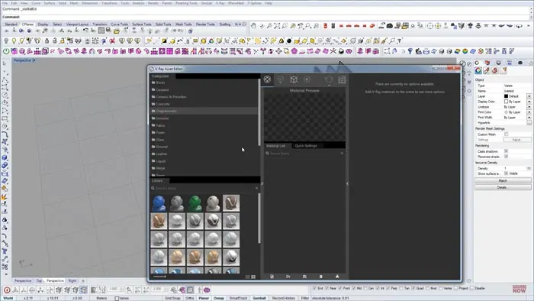Screen dimensions: 534x301
Task: Open the Display monitor panel tab icon
Action: 498,63
